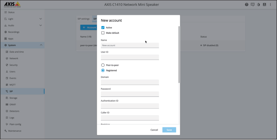The height and width of the screenshot is (140, 277).
Task: Click the add Account button
Action: (x=89, y=27)
